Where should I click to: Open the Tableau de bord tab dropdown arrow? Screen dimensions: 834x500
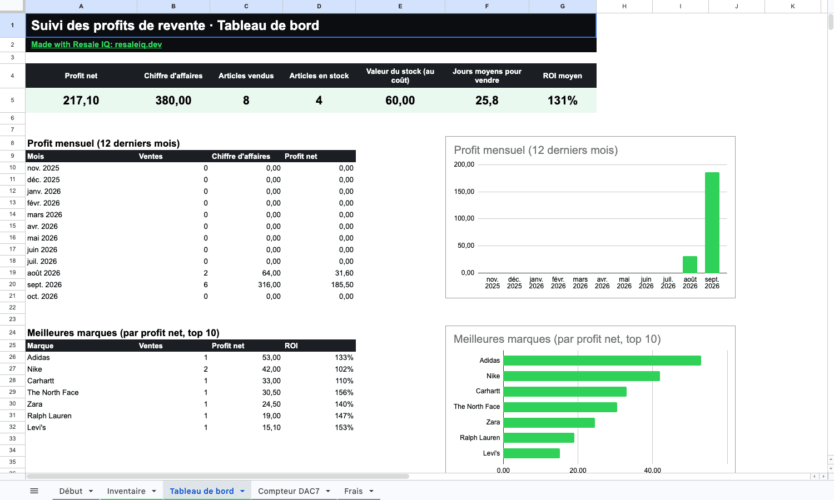click(x=242, y=491)
